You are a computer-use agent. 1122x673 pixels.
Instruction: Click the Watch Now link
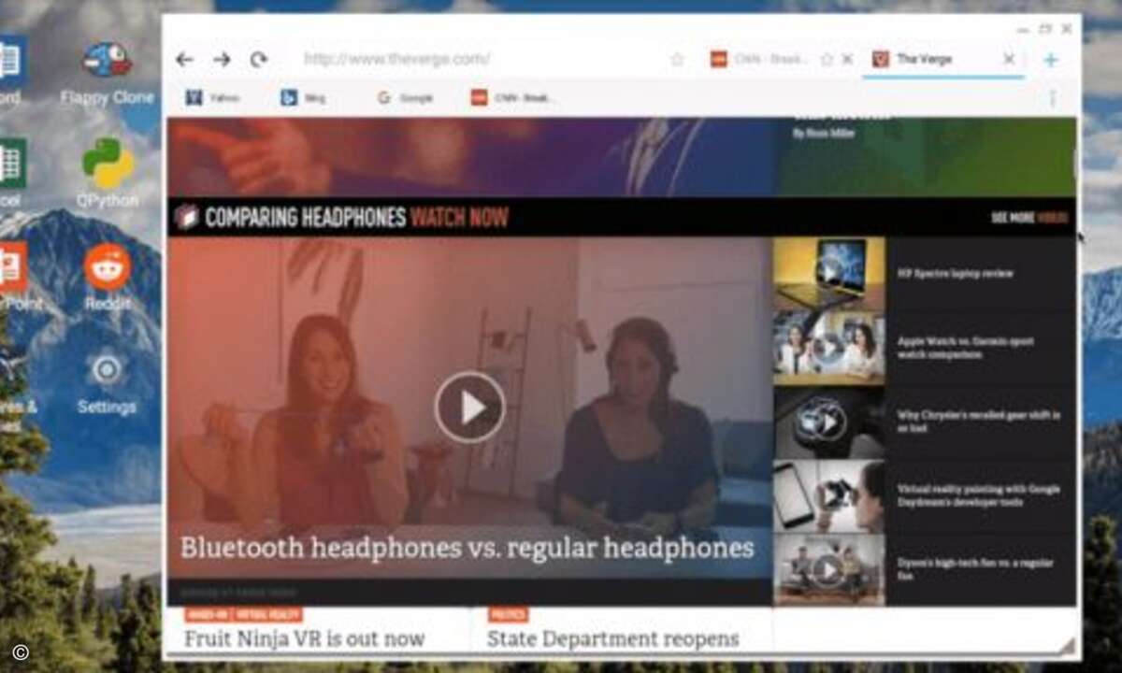click(x=460, y=219)
